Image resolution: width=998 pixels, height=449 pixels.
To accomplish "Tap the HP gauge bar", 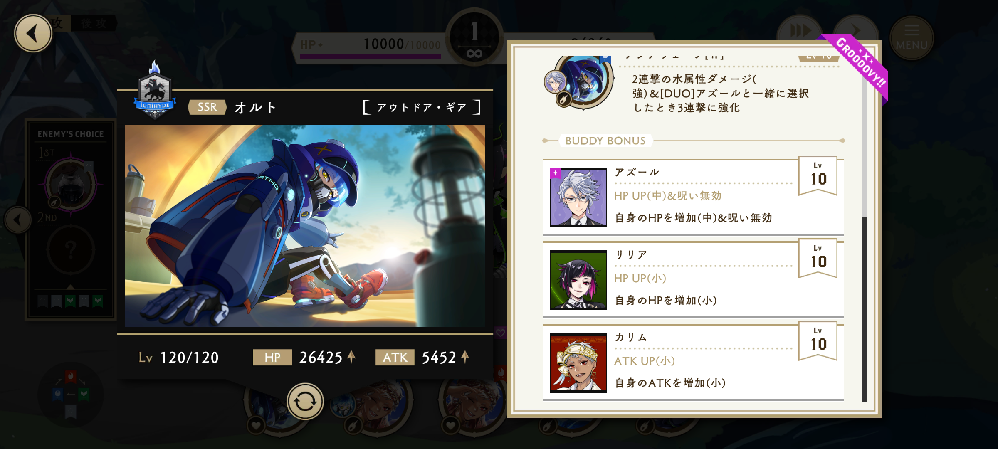I will point(370,57).
